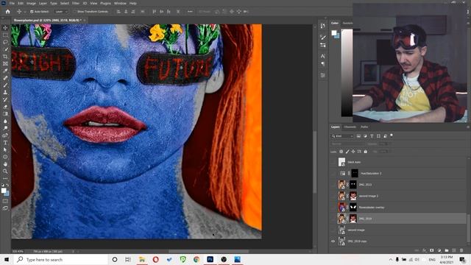Open the Window menu

click(120, 3)
